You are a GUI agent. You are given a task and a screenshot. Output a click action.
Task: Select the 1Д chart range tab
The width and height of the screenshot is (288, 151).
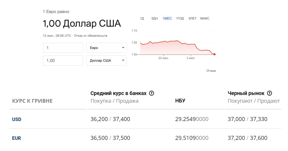[x=142, y=19]
